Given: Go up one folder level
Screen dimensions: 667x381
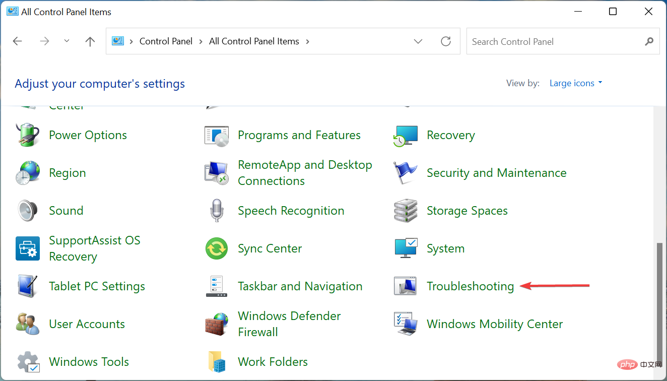Looking at the screenshot, I should tap(90, 41).
